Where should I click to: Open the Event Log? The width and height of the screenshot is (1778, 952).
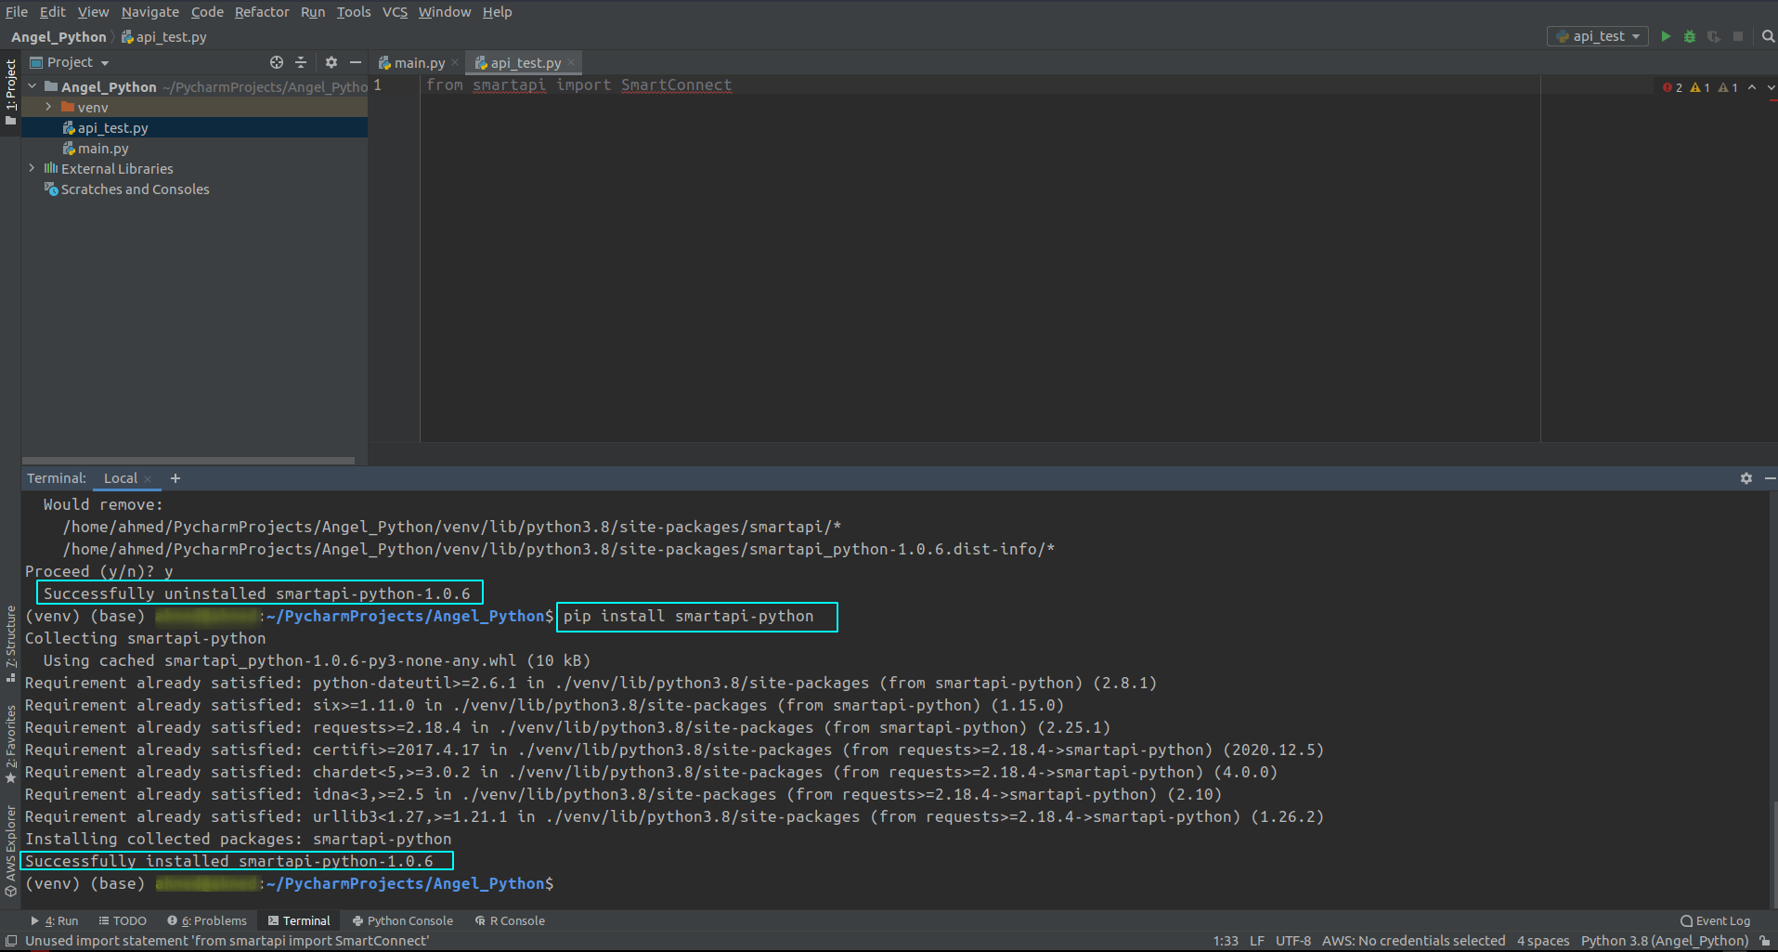click(x=1715, y=920)
